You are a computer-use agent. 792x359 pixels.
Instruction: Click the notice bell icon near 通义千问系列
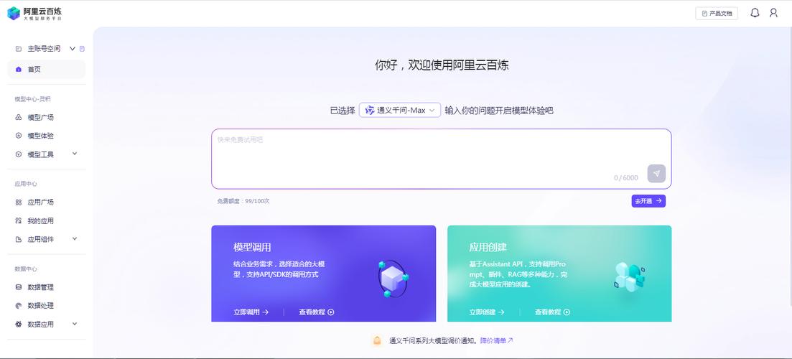click(377, 340)
